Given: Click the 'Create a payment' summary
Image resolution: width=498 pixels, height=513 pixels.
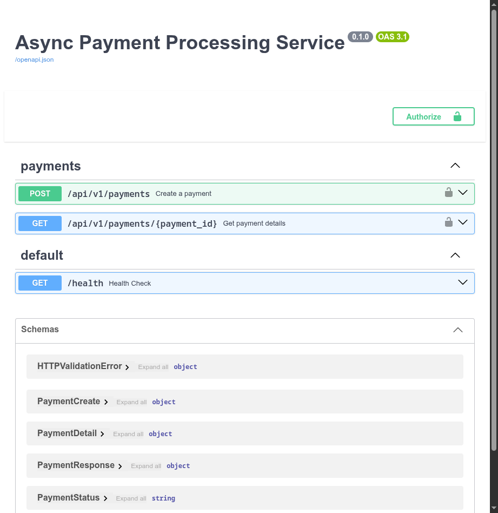Looking at the screenshot, I should point(183,194).
